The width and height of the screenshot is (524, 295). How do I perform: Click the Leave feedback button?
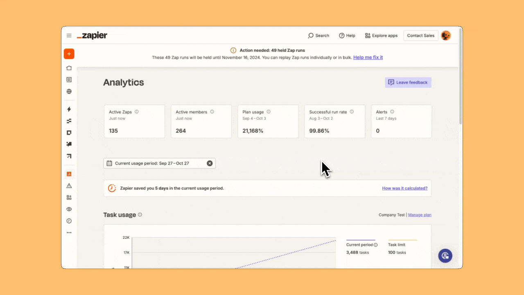tap(408, 82)
